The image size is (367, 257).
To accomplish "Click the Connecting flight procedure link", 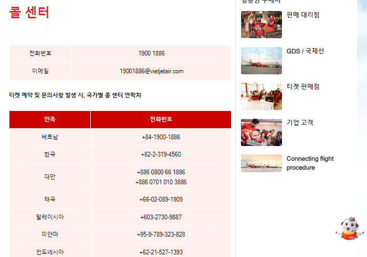I will (x=310, y=163).
